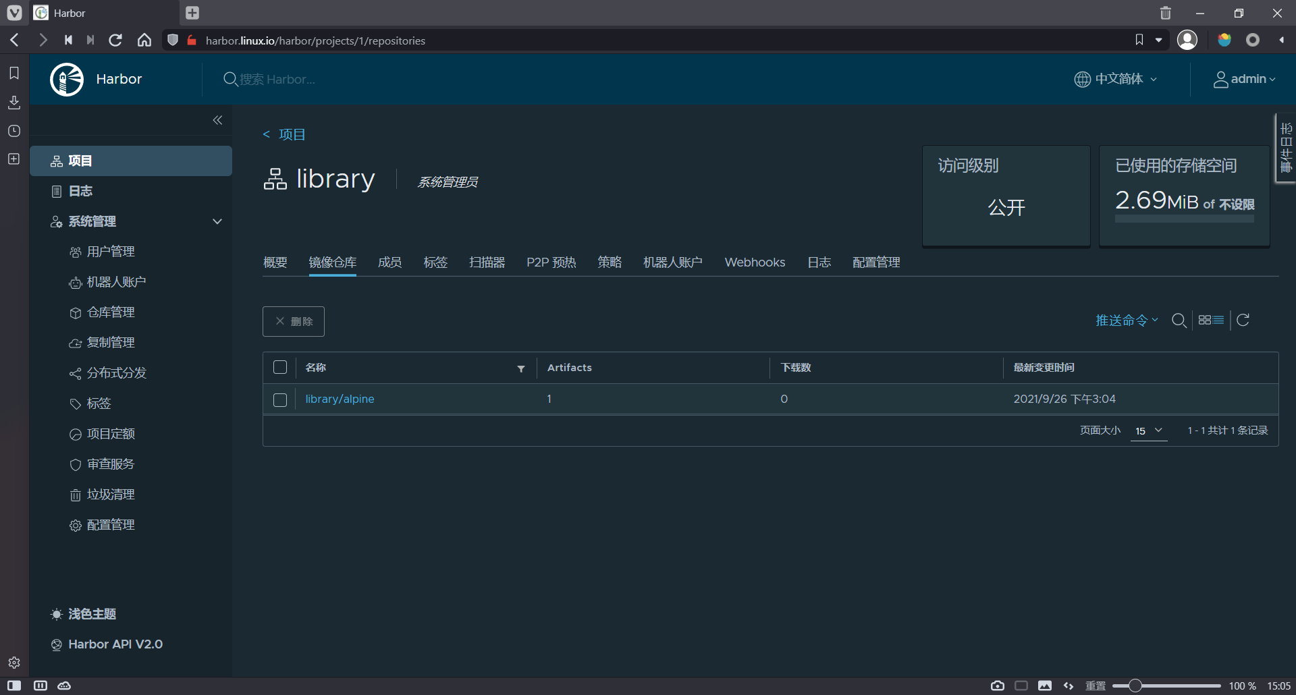Open Vivaldi settings gear

point(14,663)
